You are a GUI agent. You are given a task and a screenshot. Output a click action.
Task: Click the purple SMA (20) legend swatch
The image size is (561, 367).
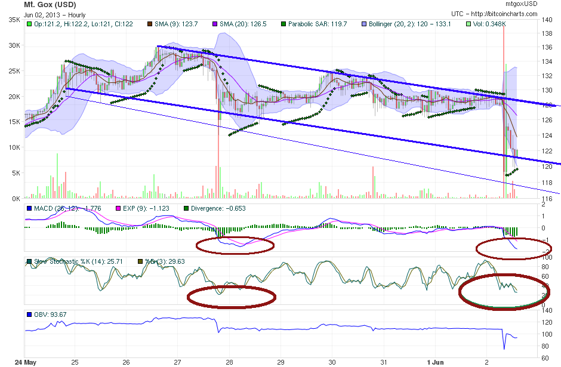(x=215, y=24)
